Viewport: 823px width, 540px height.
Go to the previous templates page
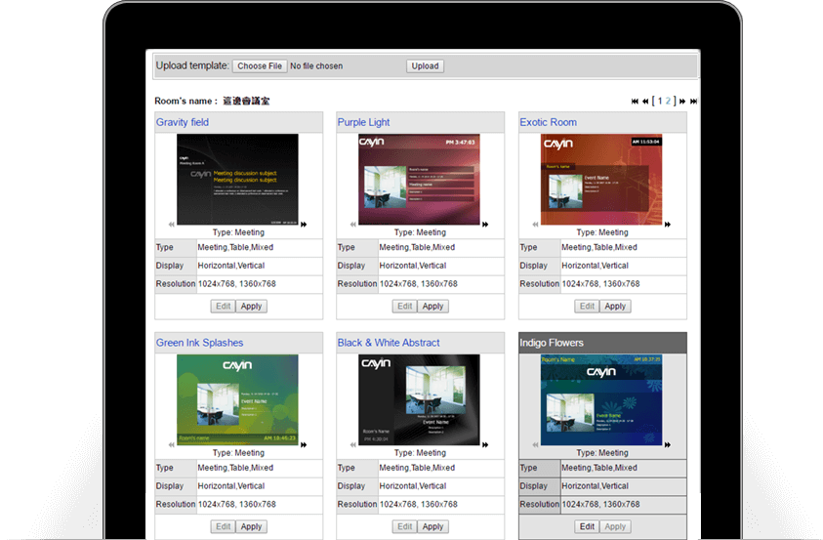pyautogui.click(x=645, y=101)
